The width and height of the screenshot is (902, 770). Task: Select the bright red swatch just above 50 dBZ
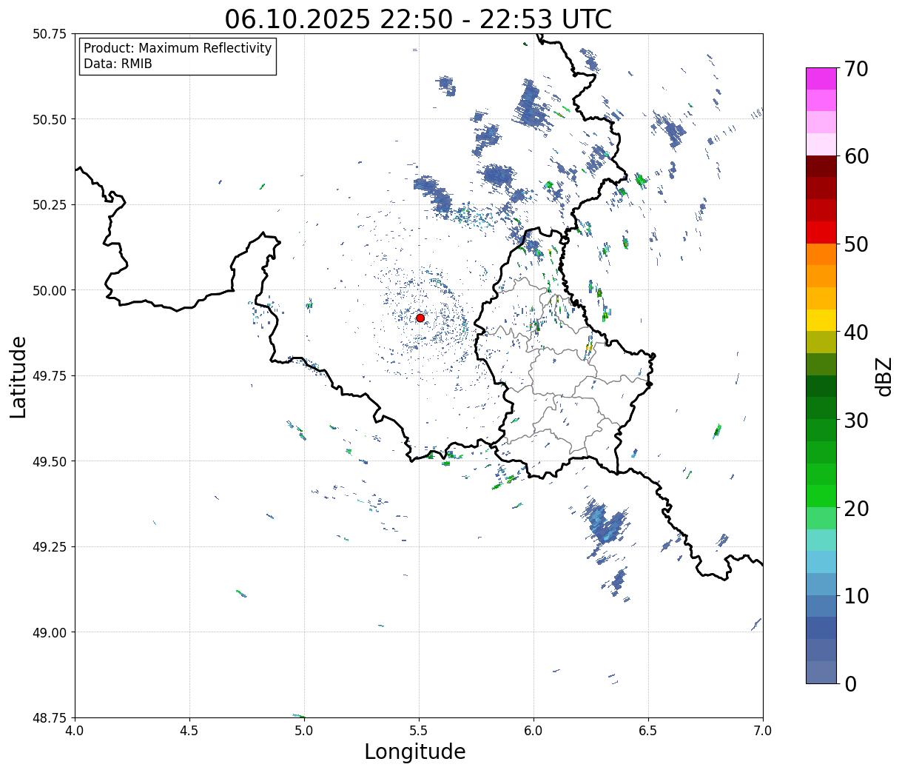[x=821, y=232]
